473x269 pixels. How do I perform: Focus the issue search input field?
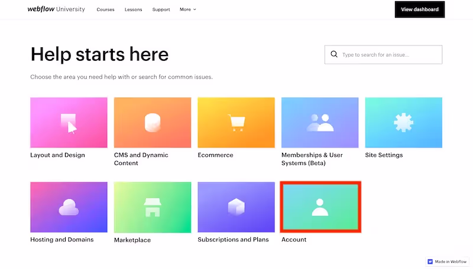[383, 54]
